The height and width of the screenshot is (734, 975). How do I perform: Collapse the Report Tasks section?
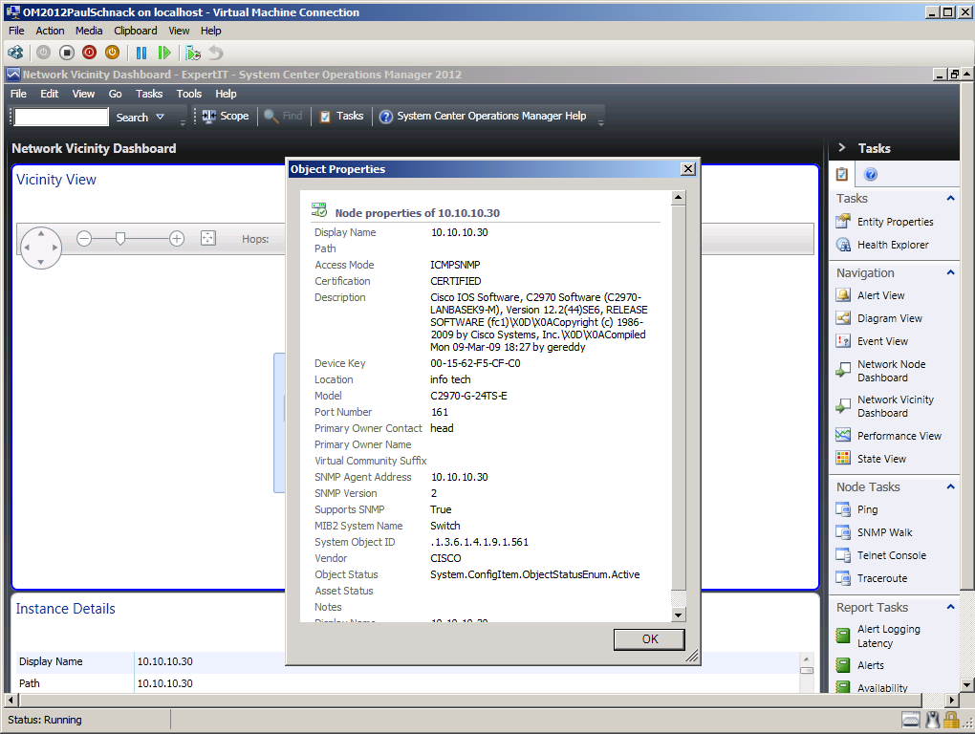coord(950,607)
